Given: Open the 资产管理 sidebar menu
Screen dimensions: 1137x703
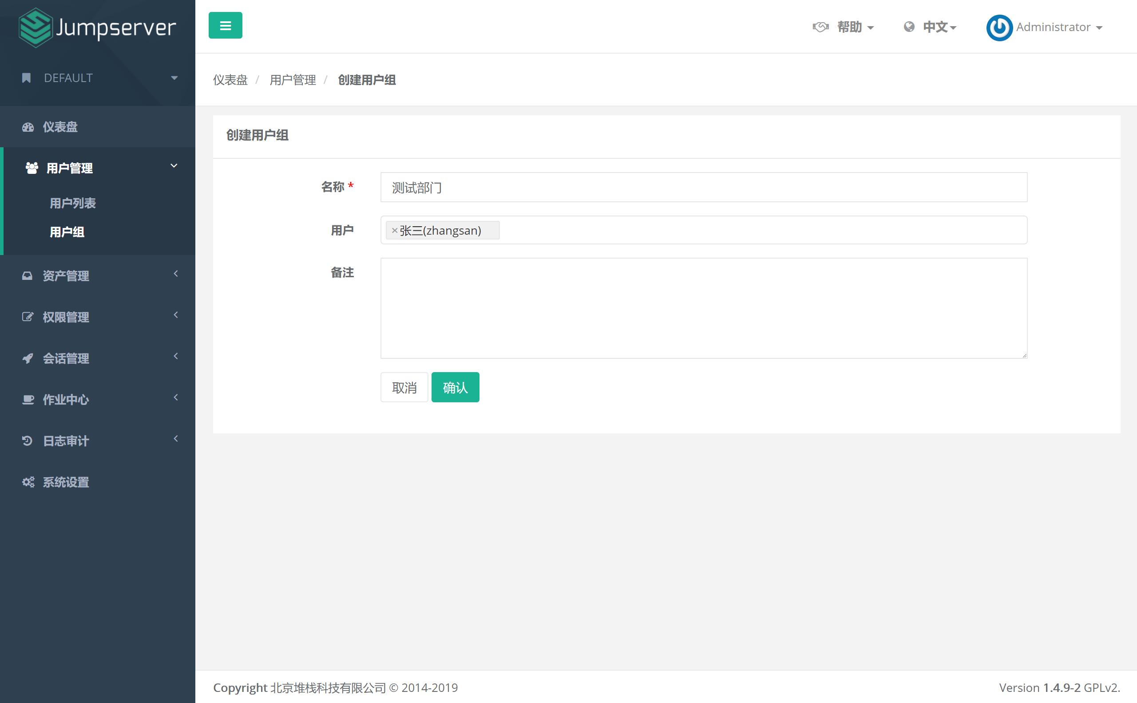Looking at the screenshot, I should pyautogui.click(x=66, y=276).
